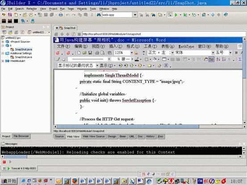This screenshot has height=185, width=247.
Task: Open the 125% zoom dropdown in Word
Action: 131,53
